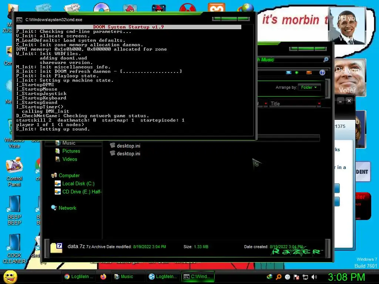Click the volume speaker tray icon
Viewport: 379px width, 284px height.
314,277
